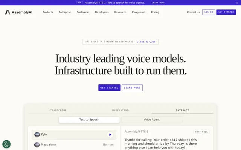Click the AssemblyAI logo icon
The height and width of the screenshot is (150, 241).
pos(8,12)
